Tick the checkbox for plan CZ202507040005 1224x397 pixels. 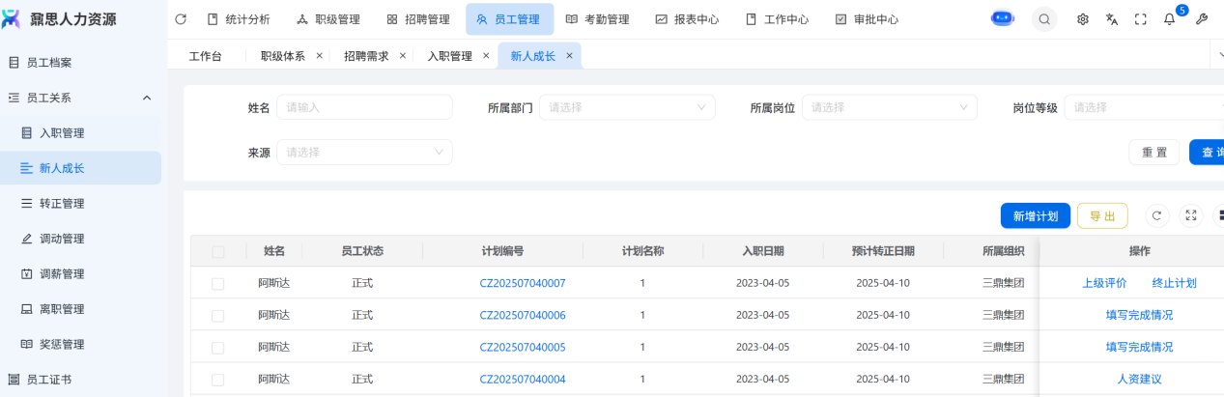pos(217,347)
